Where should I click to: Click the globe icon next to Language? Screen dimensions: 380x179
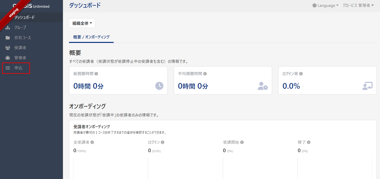[x=315, y=5]
